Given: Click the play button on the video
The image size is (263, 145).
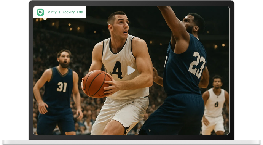Looking at the screenshot, I should 131,70.
